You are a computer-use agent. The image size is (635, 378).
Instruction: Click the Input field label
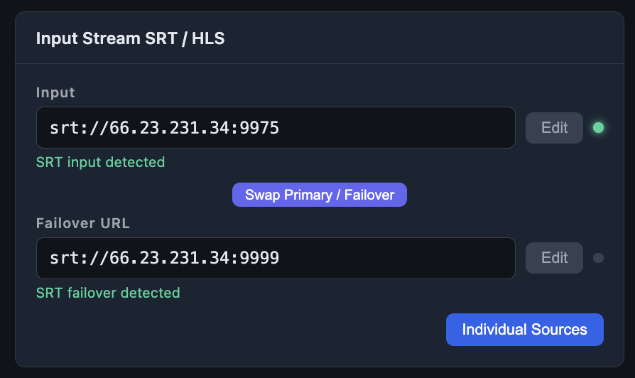(55, 92)
